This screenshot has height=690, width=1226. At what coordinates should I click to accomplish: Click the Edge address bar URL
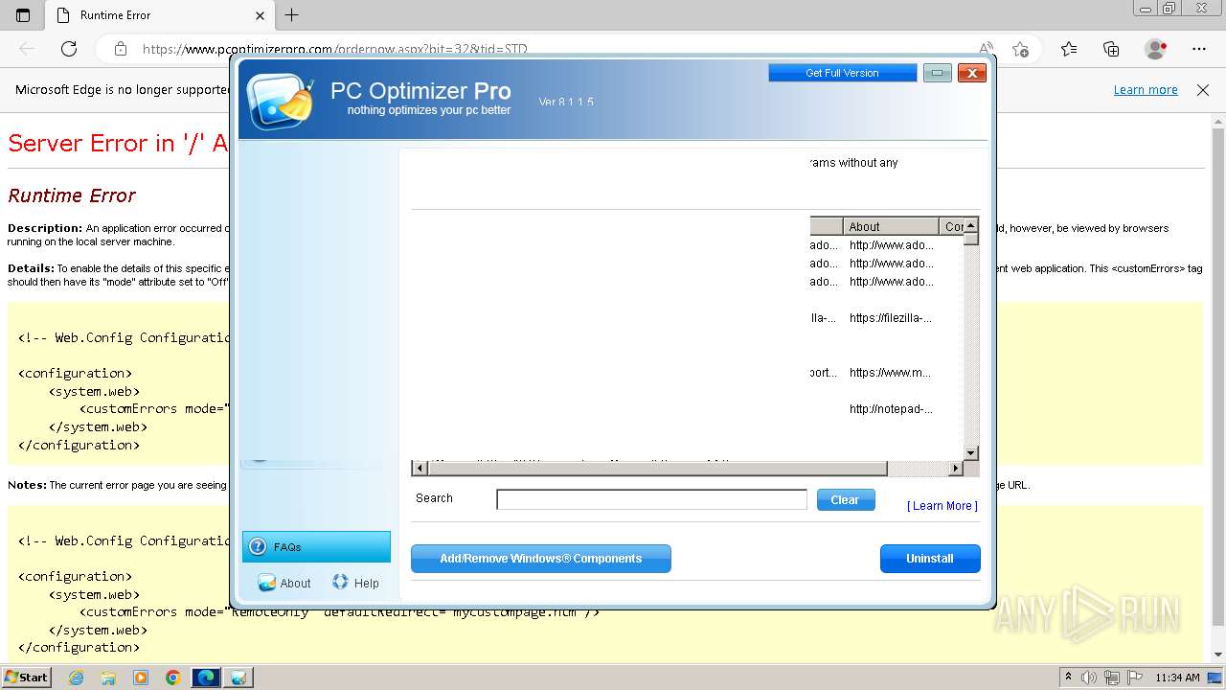coord(334,49)
